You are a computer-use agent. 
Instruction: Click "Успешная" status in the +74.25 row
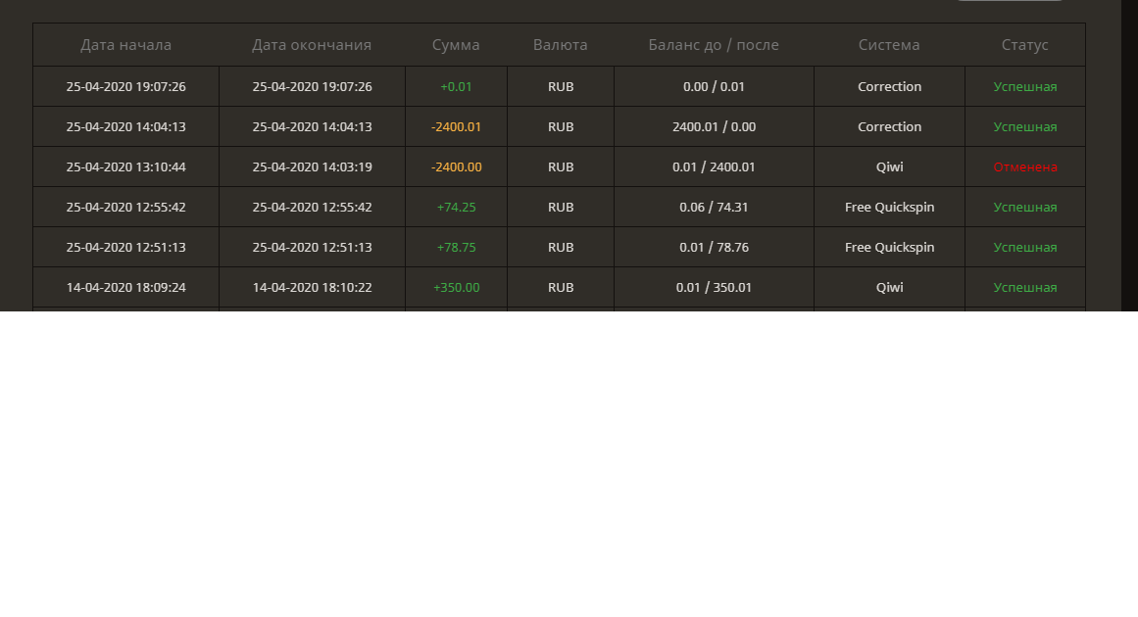1024,208
